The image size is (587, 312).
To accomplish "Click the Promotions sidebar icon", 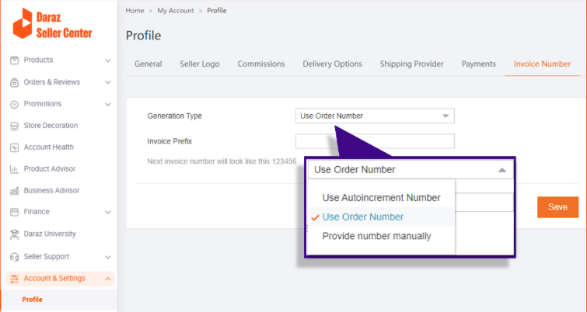I will [x=15, y=104].
